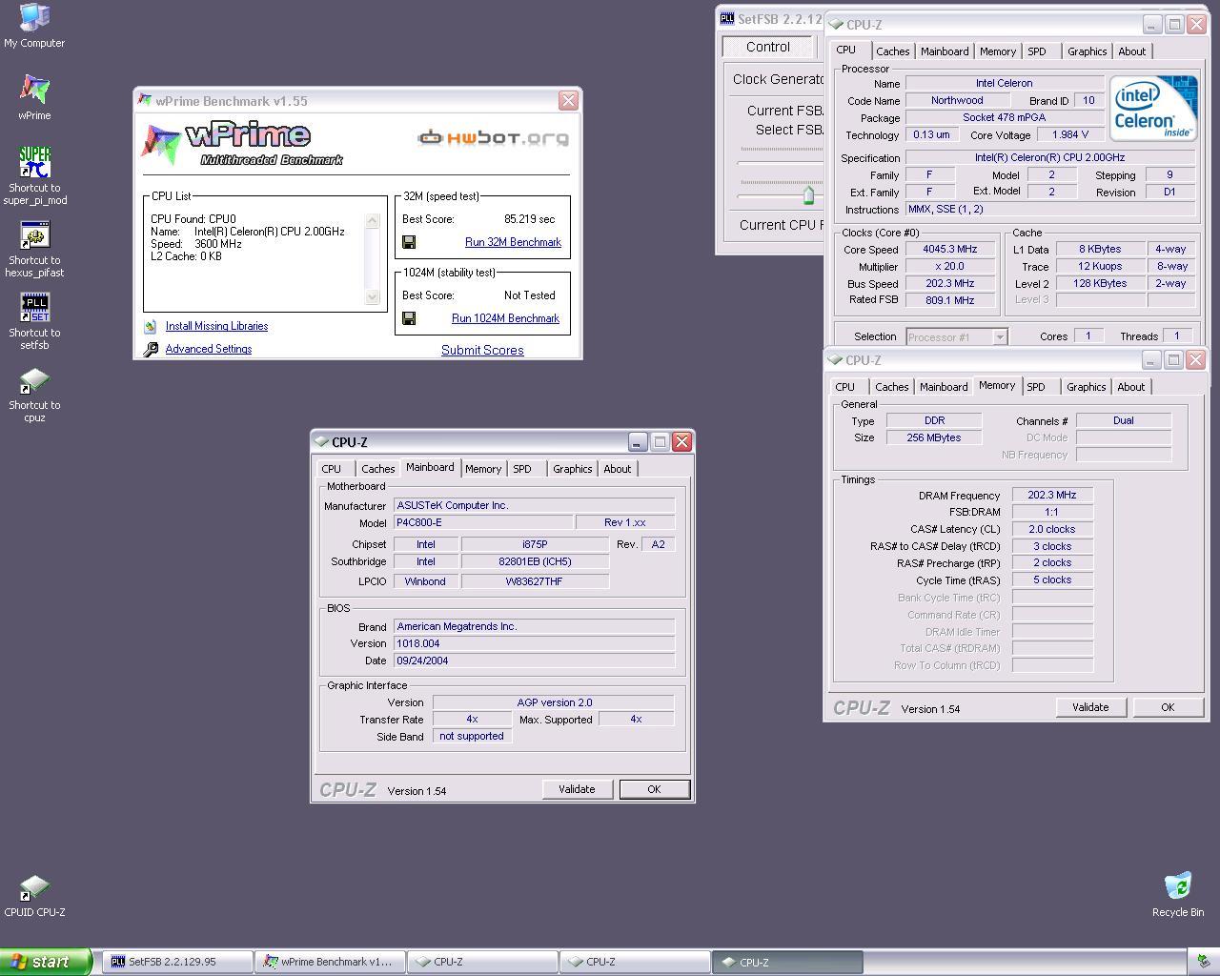Viewport: 1220px width, 976px height.
Task: Click Southbridge field 82801EB (ICH5)
Action: tap(534, 561)
